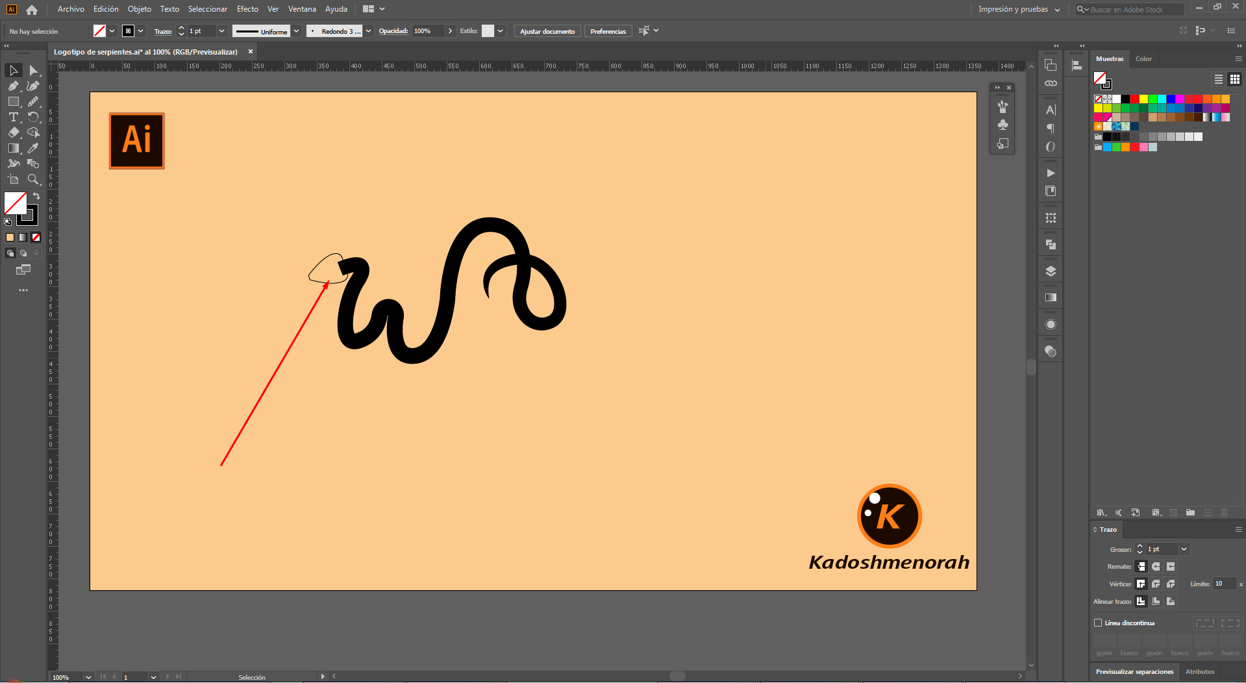Open Change Screen Mode button

pyautogui.click(x=23, y=269)
